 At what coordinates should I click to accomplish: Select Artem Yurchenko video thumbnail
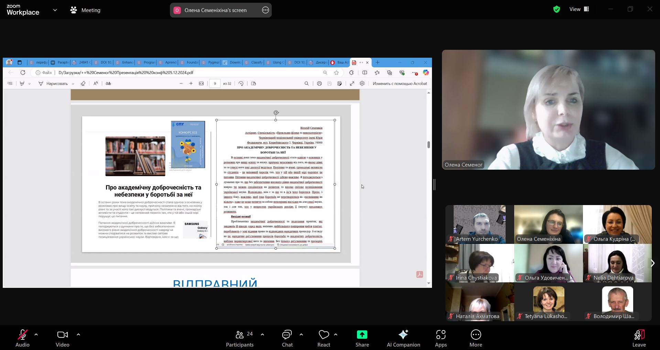tap(480, 225)
